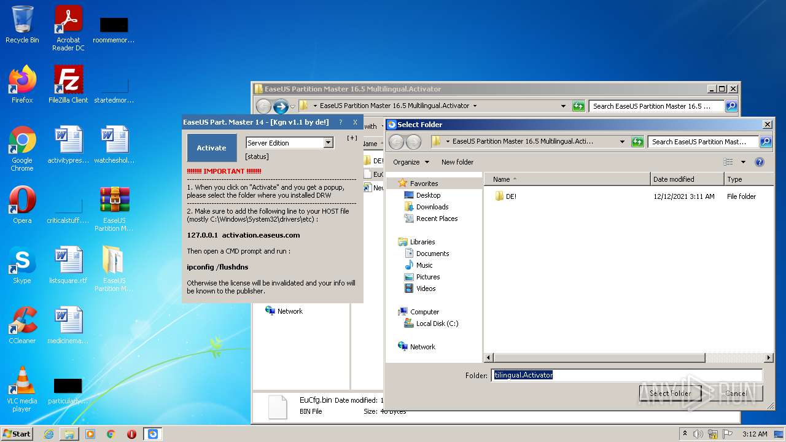The height and width of the screenshot is (442, 786).
Task: Select Documents library
Action: coord(432,254)
